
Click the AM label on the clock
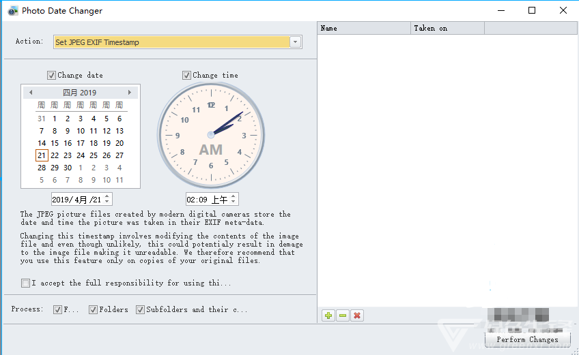click(x=211, y=150)
